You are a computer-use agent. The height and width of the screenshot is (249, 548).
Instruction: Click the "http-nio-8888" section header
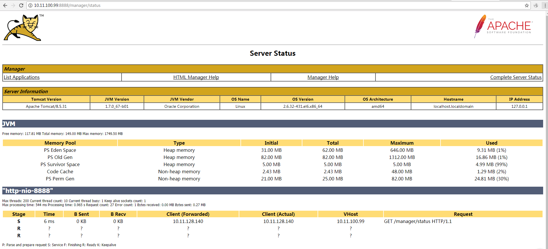tap(28, 191)
